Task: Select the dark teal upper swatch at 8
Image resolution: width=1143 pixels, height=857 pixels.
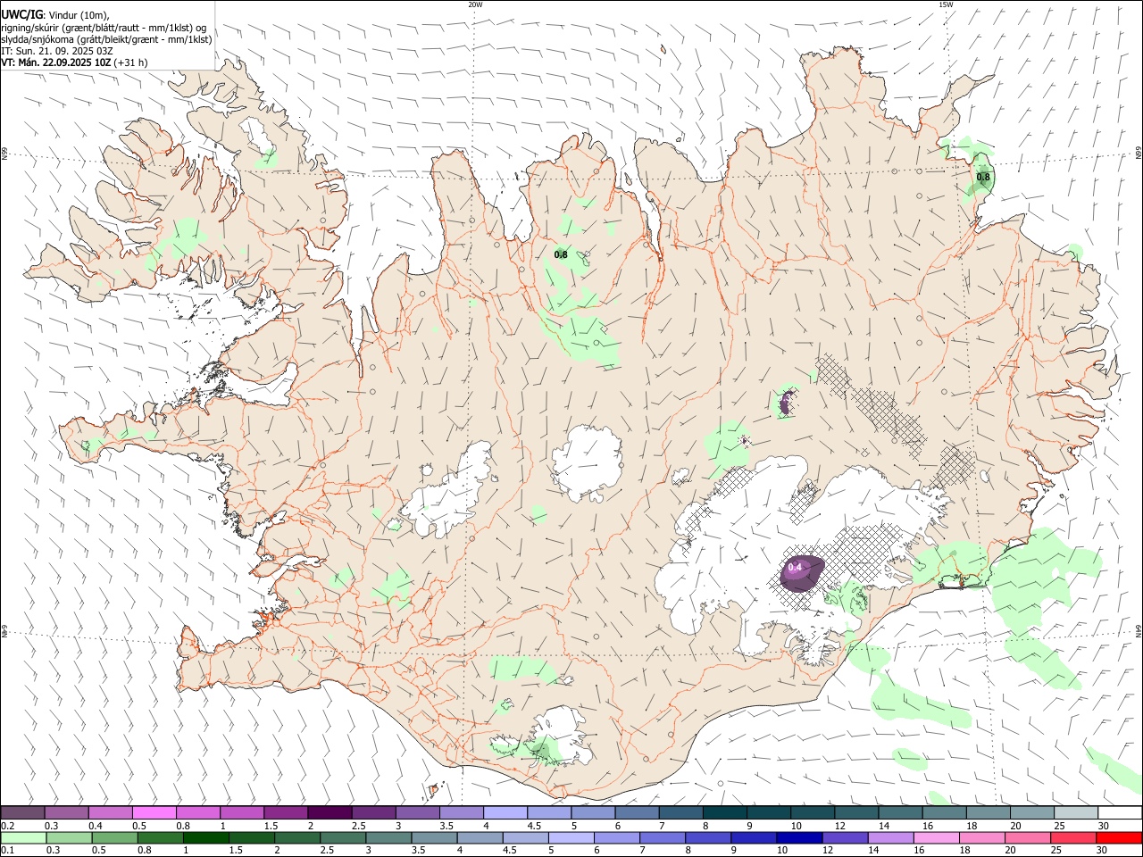Action: (x=725, y=812)
